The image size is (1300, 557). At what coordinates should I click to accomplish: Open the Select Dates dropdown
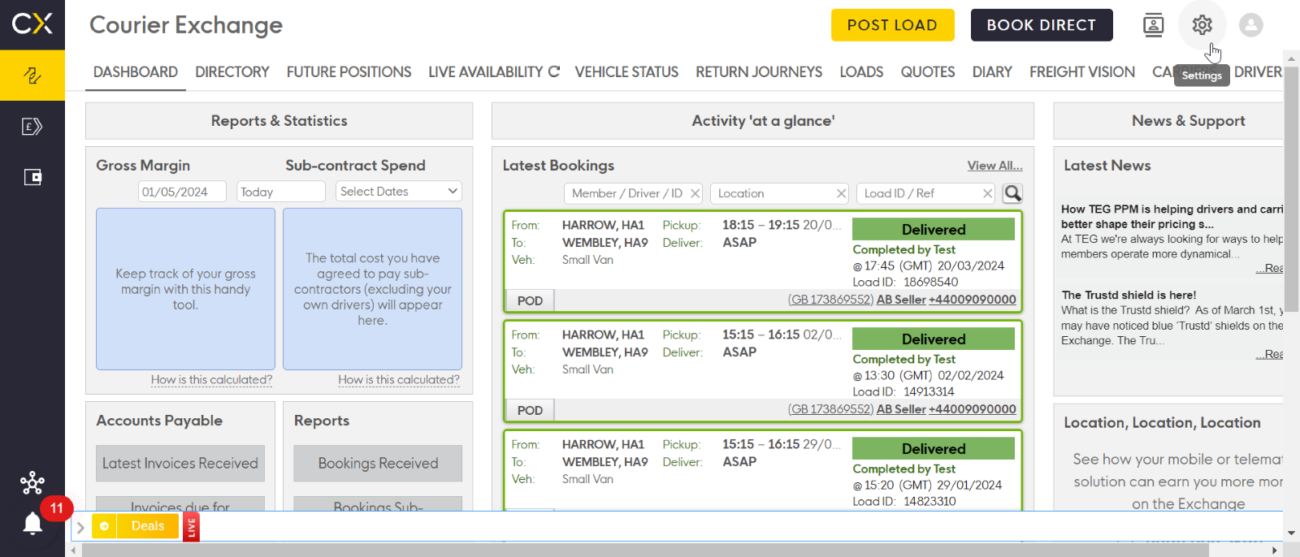(399, 191)
